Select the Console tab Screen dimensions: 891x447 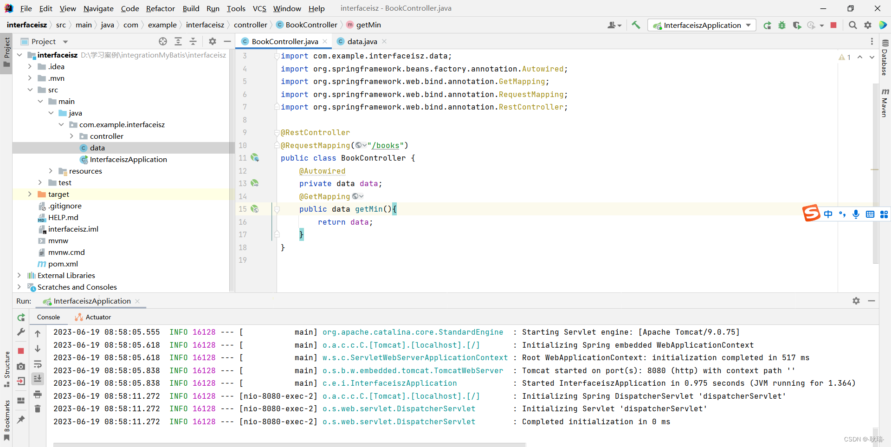(x=48, y=317)
